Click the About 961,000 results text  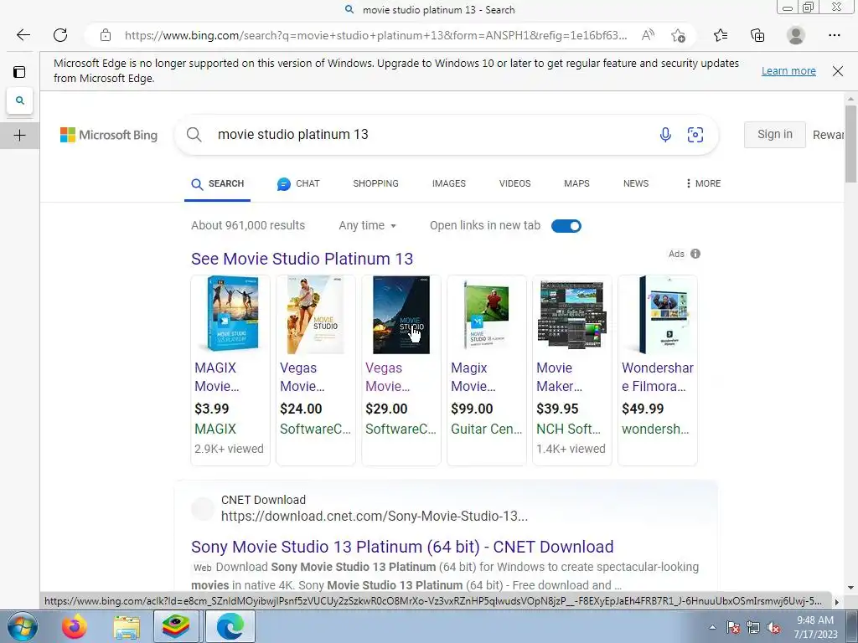pos(248,225)
